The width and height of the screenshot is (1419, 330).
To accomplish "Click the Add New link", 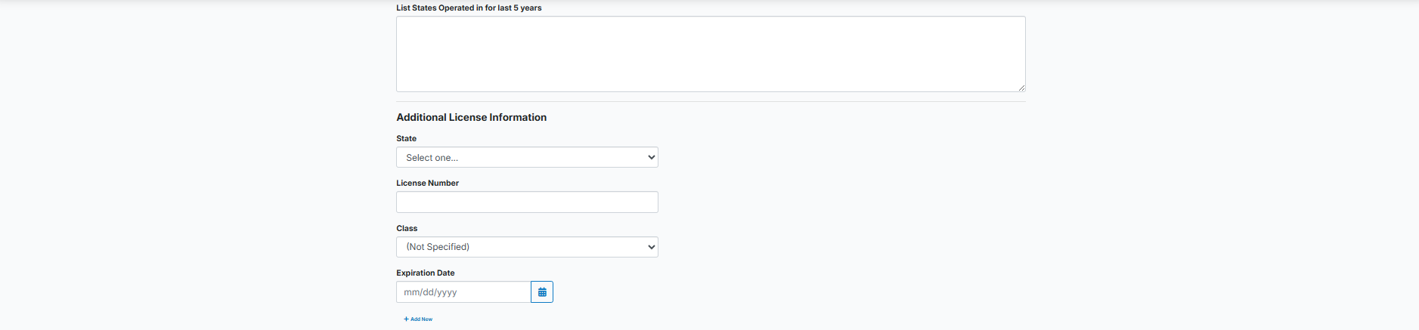I will [421, 319].
